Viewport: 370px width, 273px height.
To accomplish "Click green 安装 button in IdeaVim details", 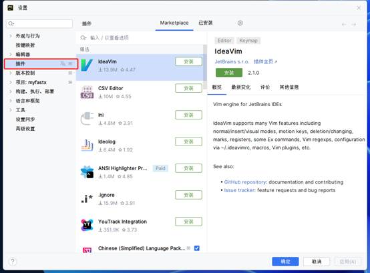I will 229,73.
